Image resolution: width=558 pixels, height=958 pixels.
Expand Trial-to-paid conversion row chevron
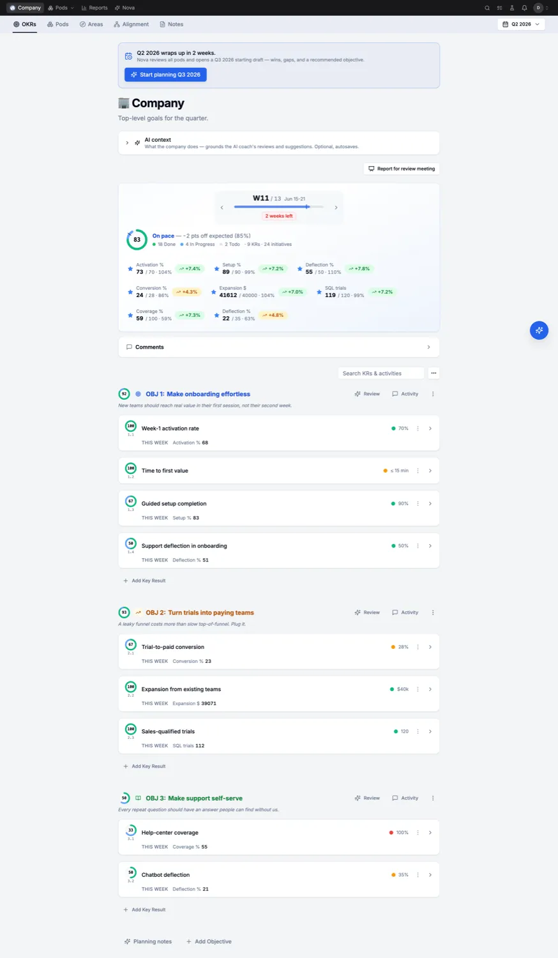(430, 647)
